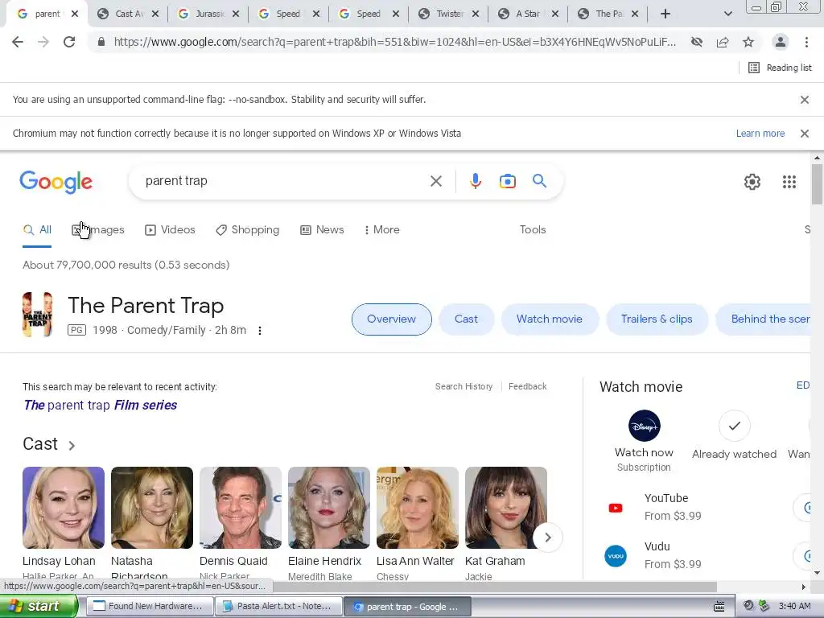The height and width of the screenshot is (618, 824).
Task: Switch to the Twister browser tab
Action: click(449, 14)
